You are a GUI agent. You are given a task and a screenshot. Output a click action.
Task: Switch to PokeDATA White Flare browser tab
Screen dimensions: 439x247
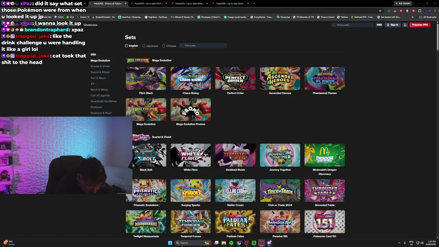click(189, 3)
